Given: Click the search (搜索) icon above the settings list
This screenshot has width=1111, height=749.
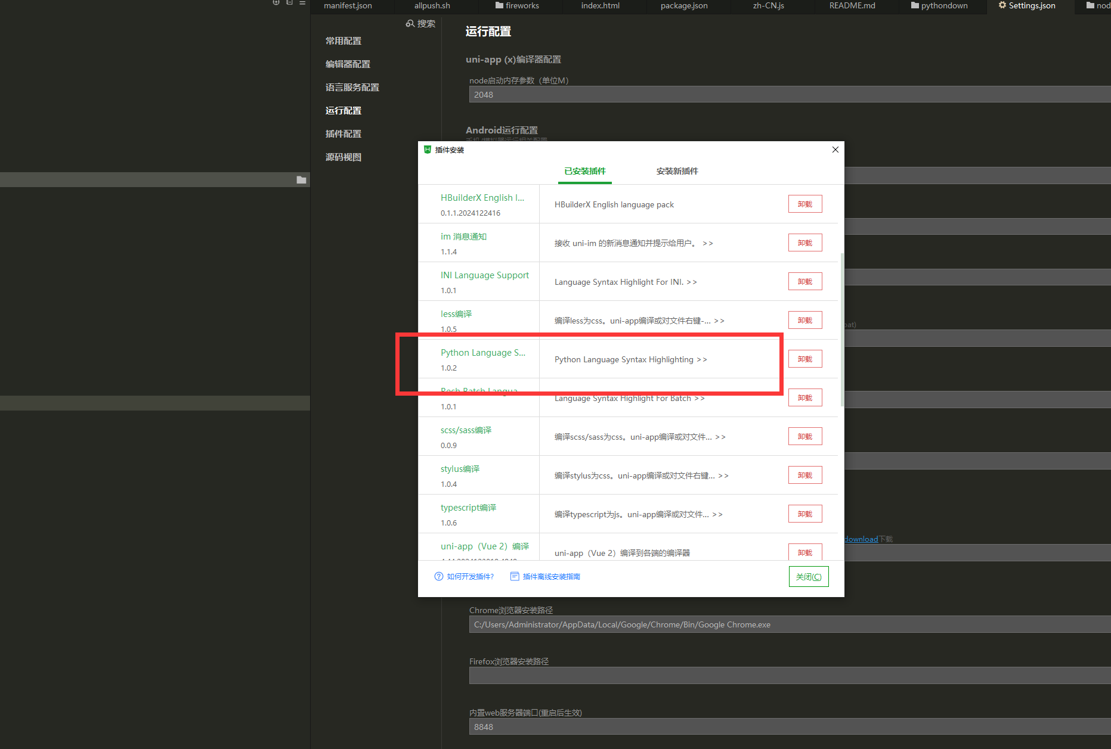Looking at the screenshot, I should click(x=411, y=23).
